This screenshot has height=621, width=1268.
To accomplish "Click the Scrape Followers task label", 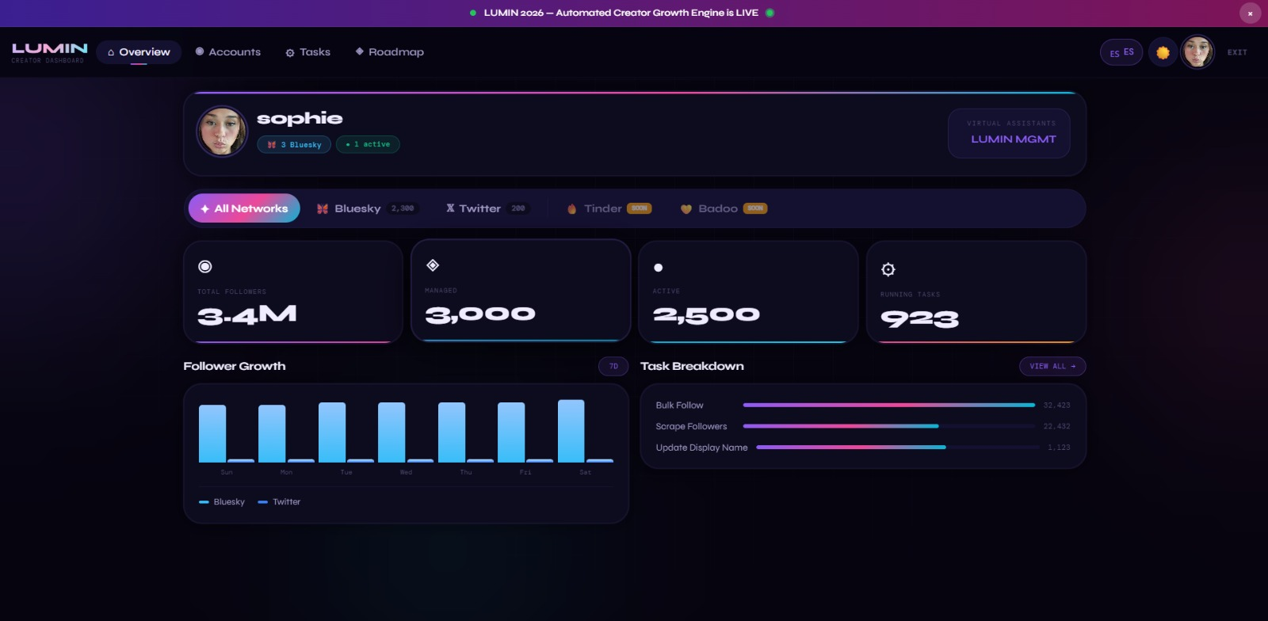I will (691, 426).
